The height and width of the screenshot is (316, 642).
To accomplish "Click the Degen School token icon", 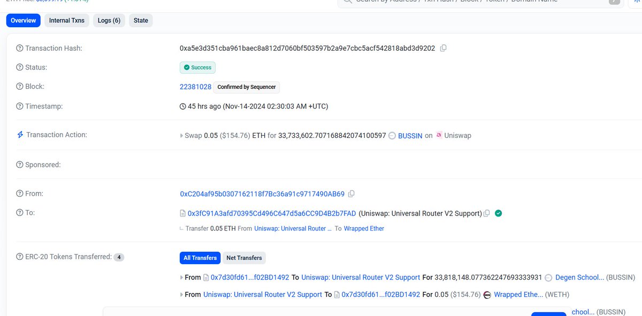I will [548, 278].
